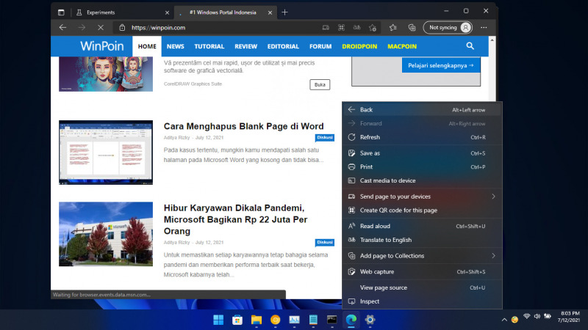Click the Not syncing profile button

448,27
